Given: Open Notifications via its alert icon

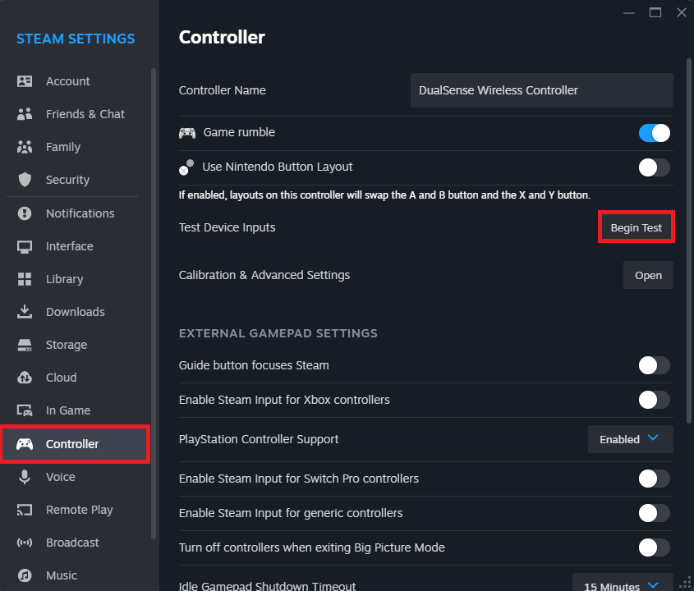Looking at the screenshot, I should pos(25,213).
